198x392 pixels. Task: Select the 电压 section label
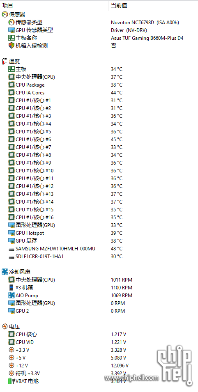tap(14, 326)
